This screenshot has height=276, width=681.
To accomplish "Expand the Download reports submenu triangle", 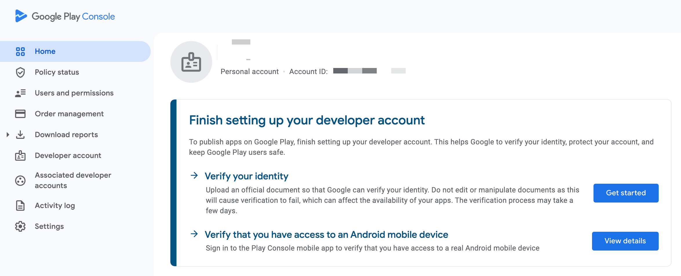I will coord(8,135).
